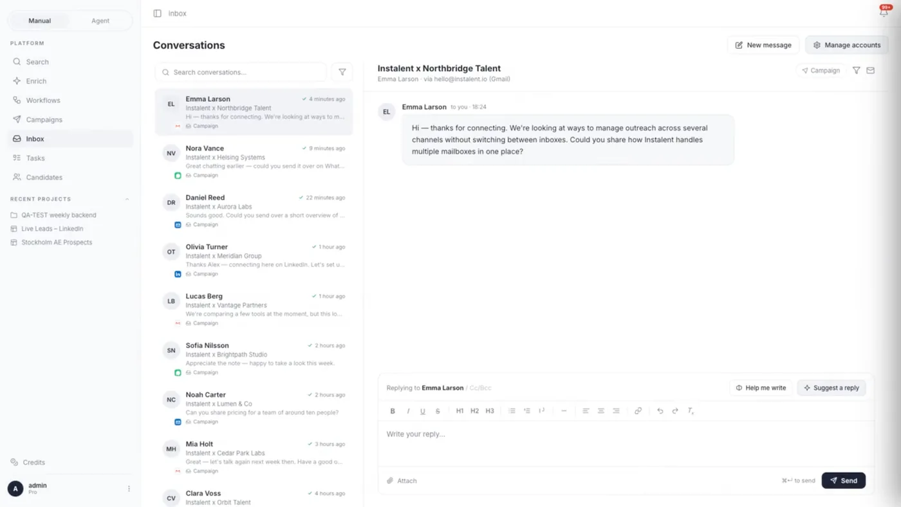
Task: Open the Tasks page
Action: pos(70,158)
